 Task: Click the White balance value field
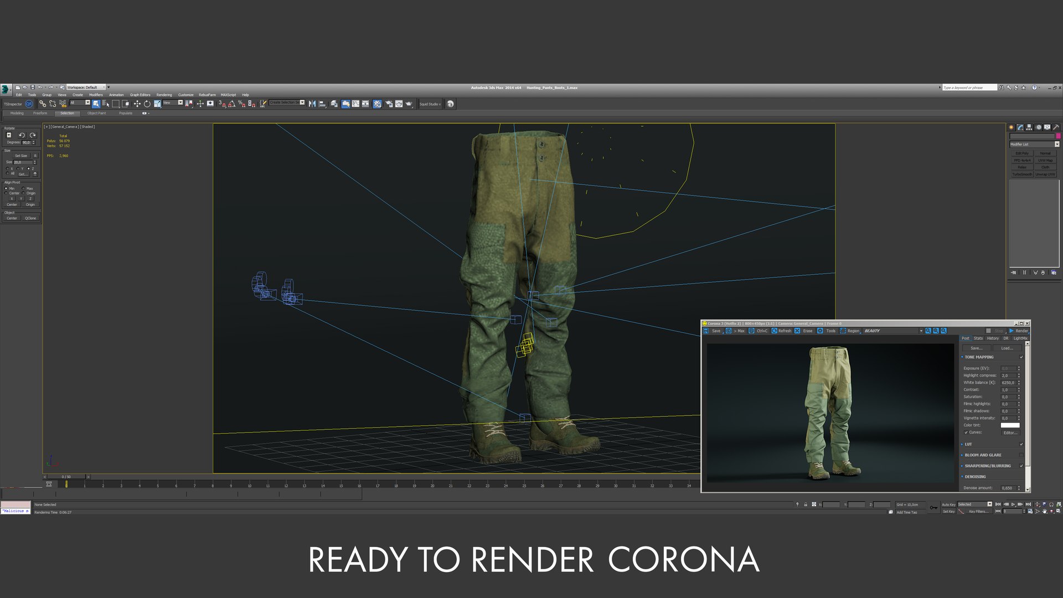pos(1008,383)
